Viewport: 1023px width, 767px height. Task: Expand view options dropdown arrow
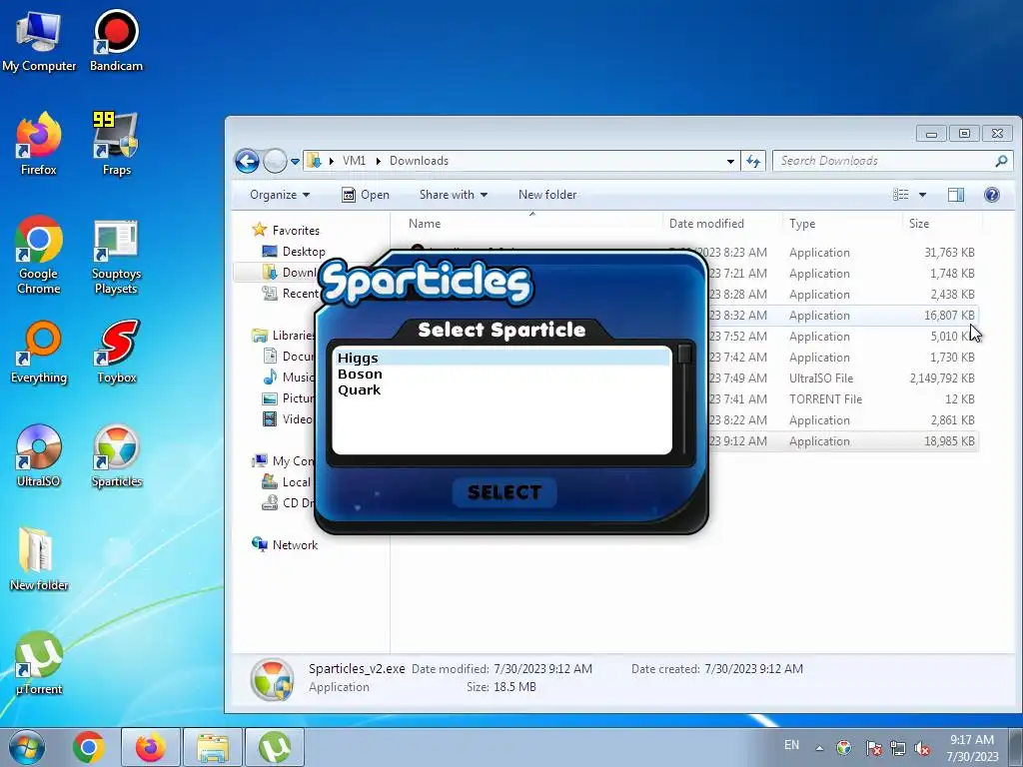click(x=922, y=195)
